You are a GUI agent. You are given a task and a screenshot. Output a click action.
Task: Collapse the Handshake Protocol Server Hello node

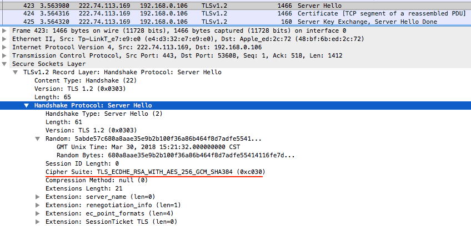click(x=27, y=105)
